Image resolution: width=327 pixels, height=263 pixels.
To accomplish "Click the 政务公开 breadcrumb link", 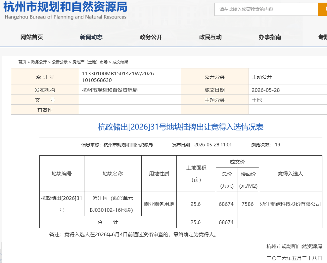I will 39,62.
